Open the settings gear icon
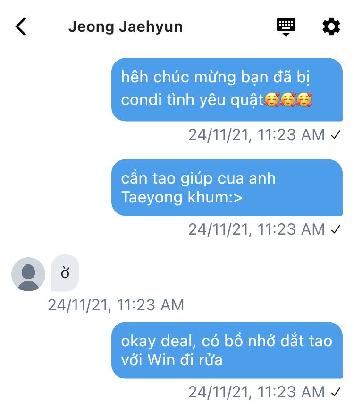The height and width of the screenshot is (413, 354). tap(331, 26)
